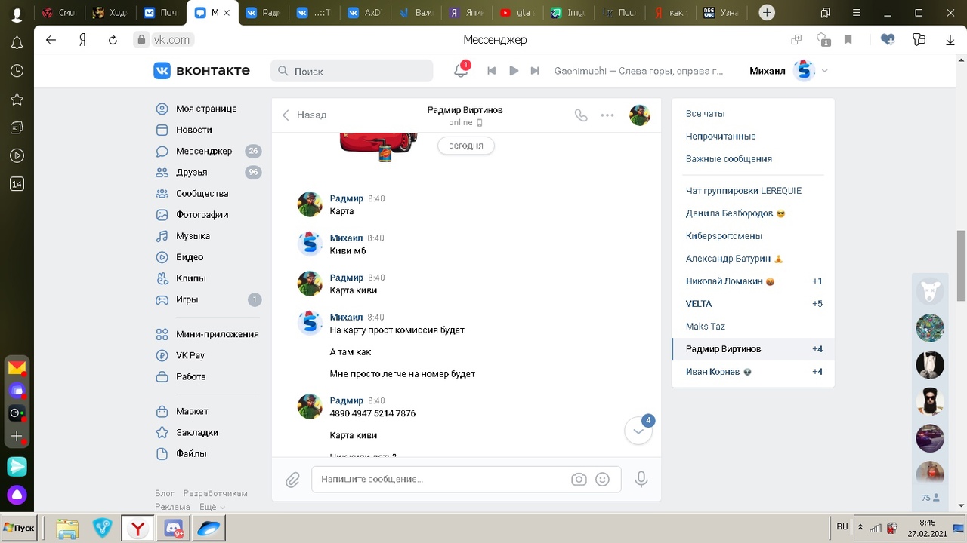Jump to newest messages via down arrow

pos(638,431)
